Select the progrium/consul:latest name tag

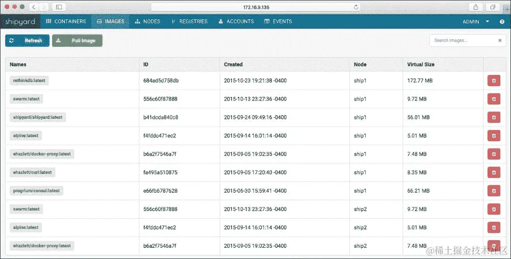36,191
